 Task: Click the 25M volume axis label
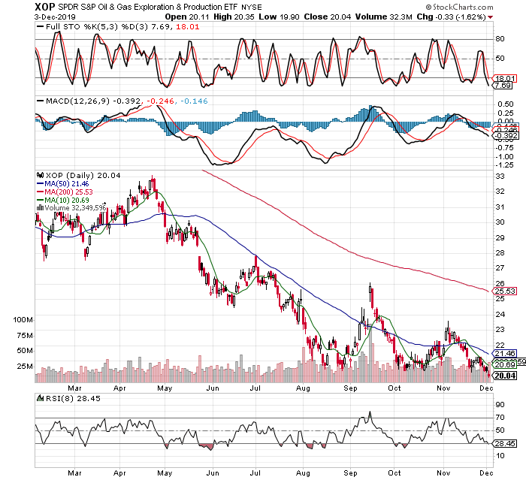pyautogui.click(x=25, y=366)
